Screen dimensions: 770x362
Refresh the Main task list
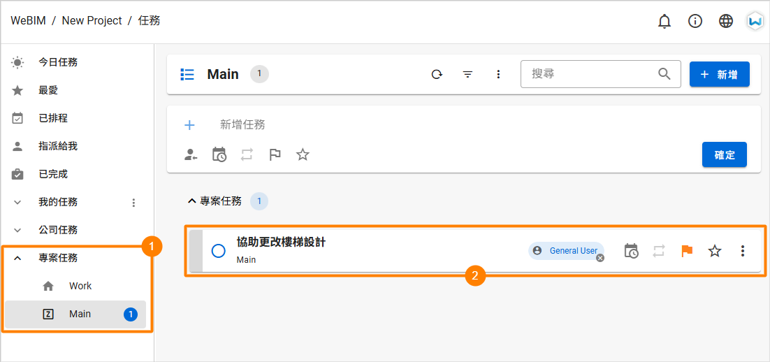point(437,74)
